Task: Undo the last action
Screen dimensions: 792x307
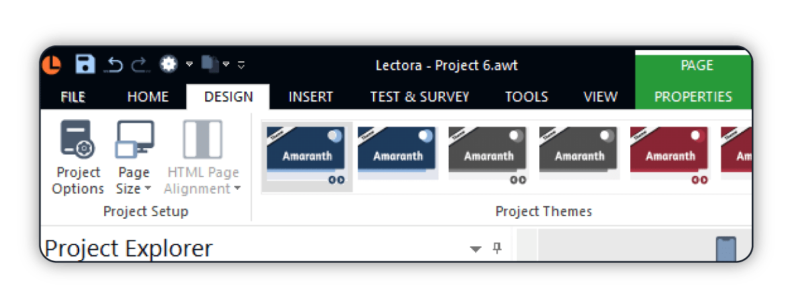Action: point(115,64)
